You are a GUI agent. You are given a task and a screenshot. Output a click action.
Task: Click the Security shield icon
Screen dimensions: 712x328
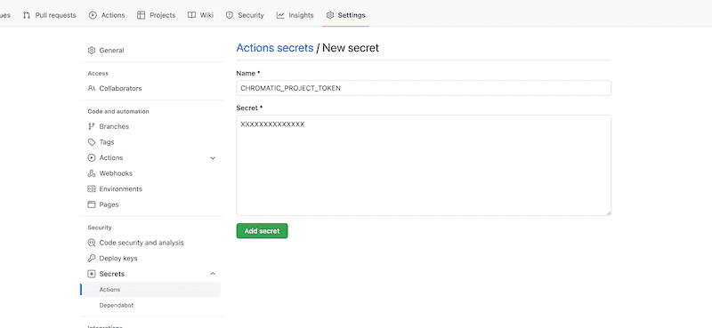point(230,15)
